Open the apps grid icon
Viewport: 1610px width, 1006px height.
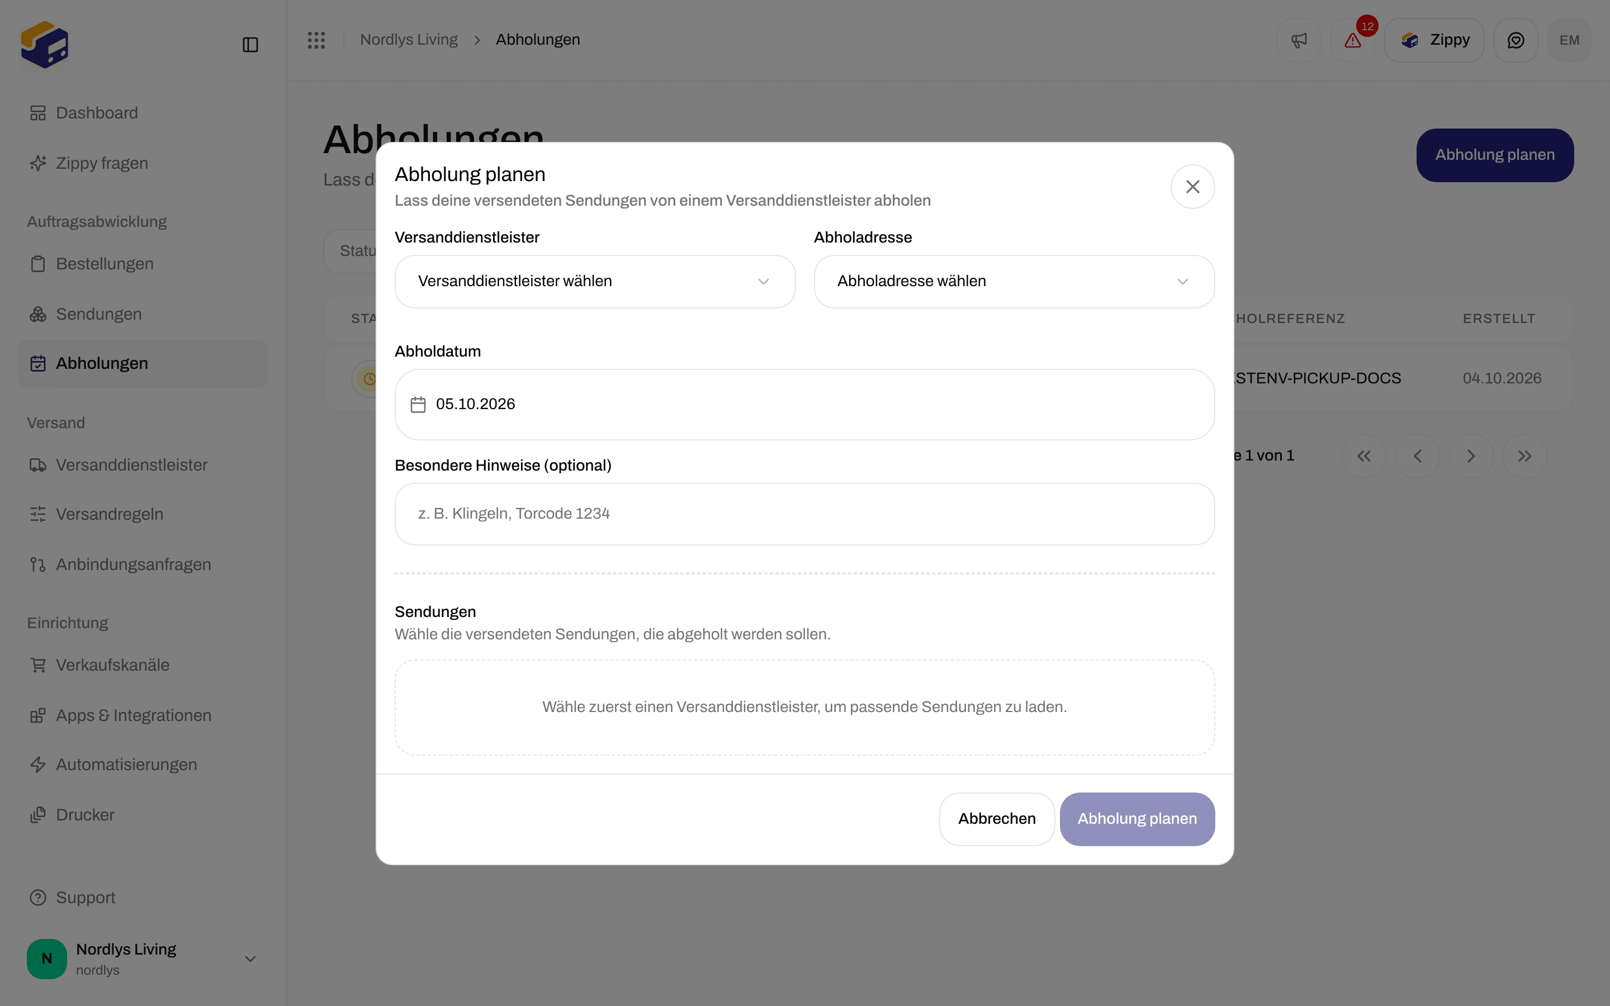316,40
